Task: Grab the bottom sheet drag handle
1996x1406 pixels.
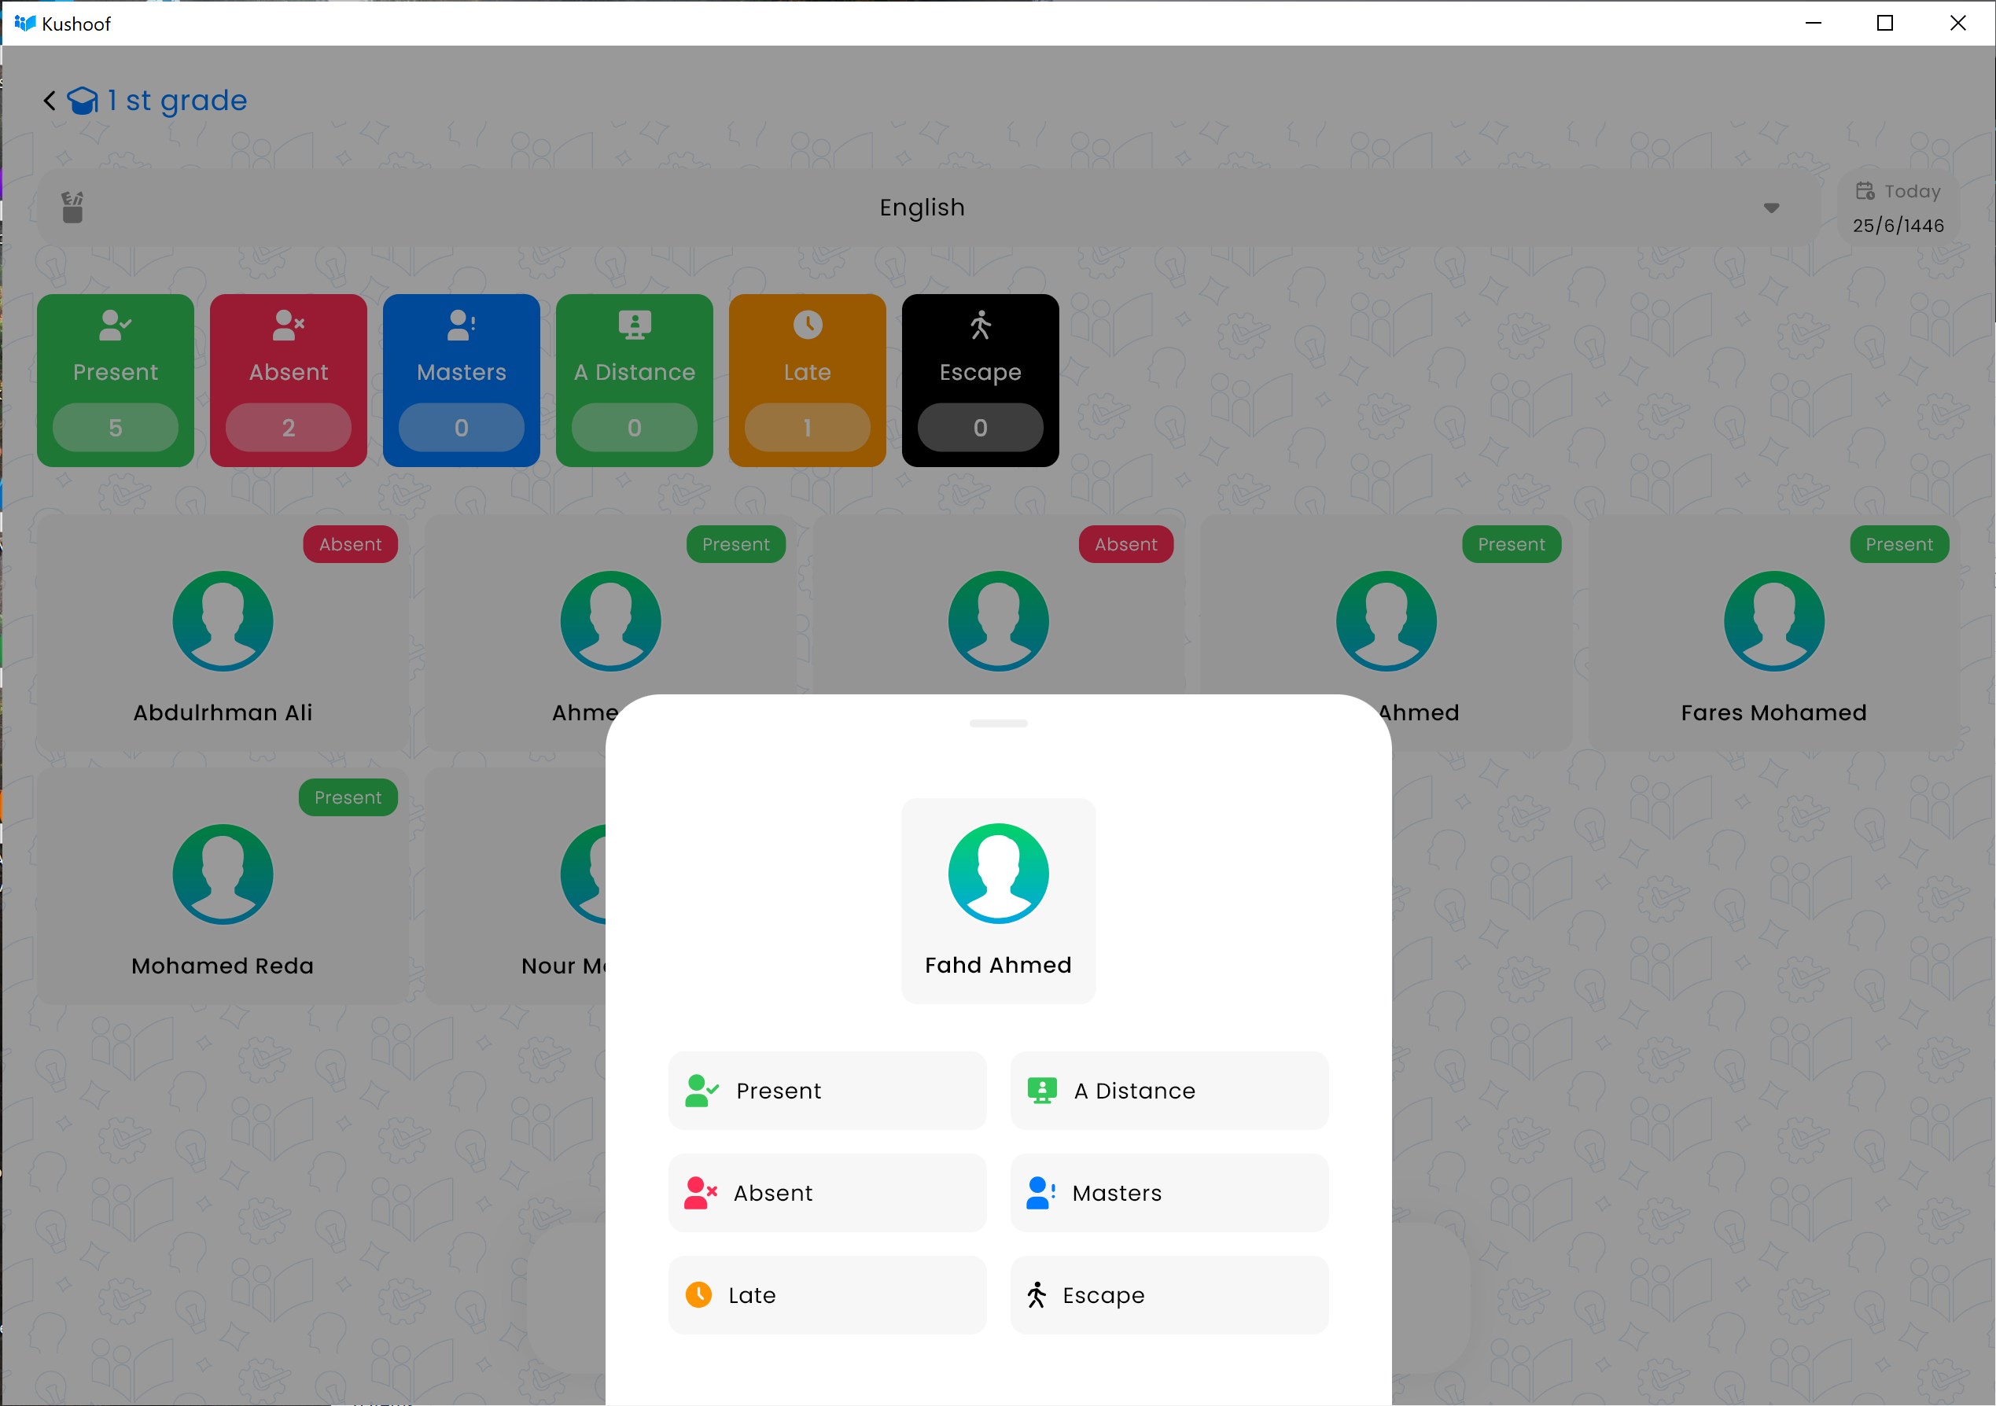Action: click(x=998, y=723)
